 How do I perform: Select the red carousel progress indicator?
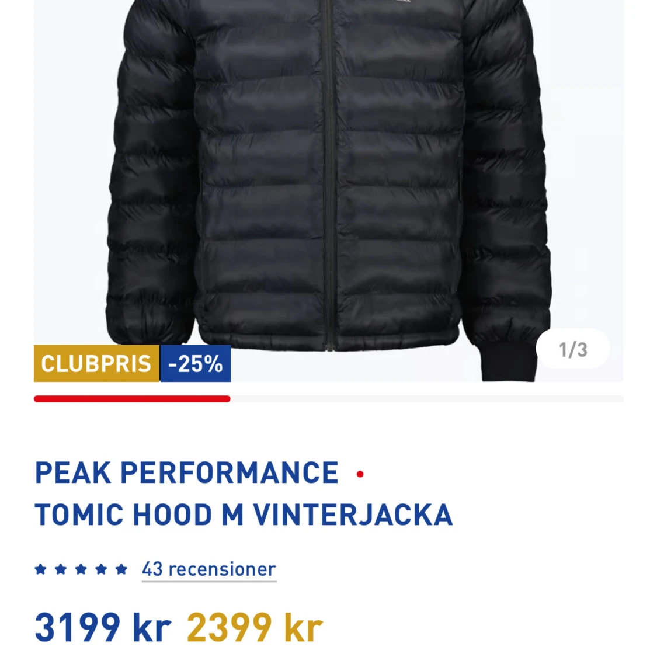tap(132, 398)
